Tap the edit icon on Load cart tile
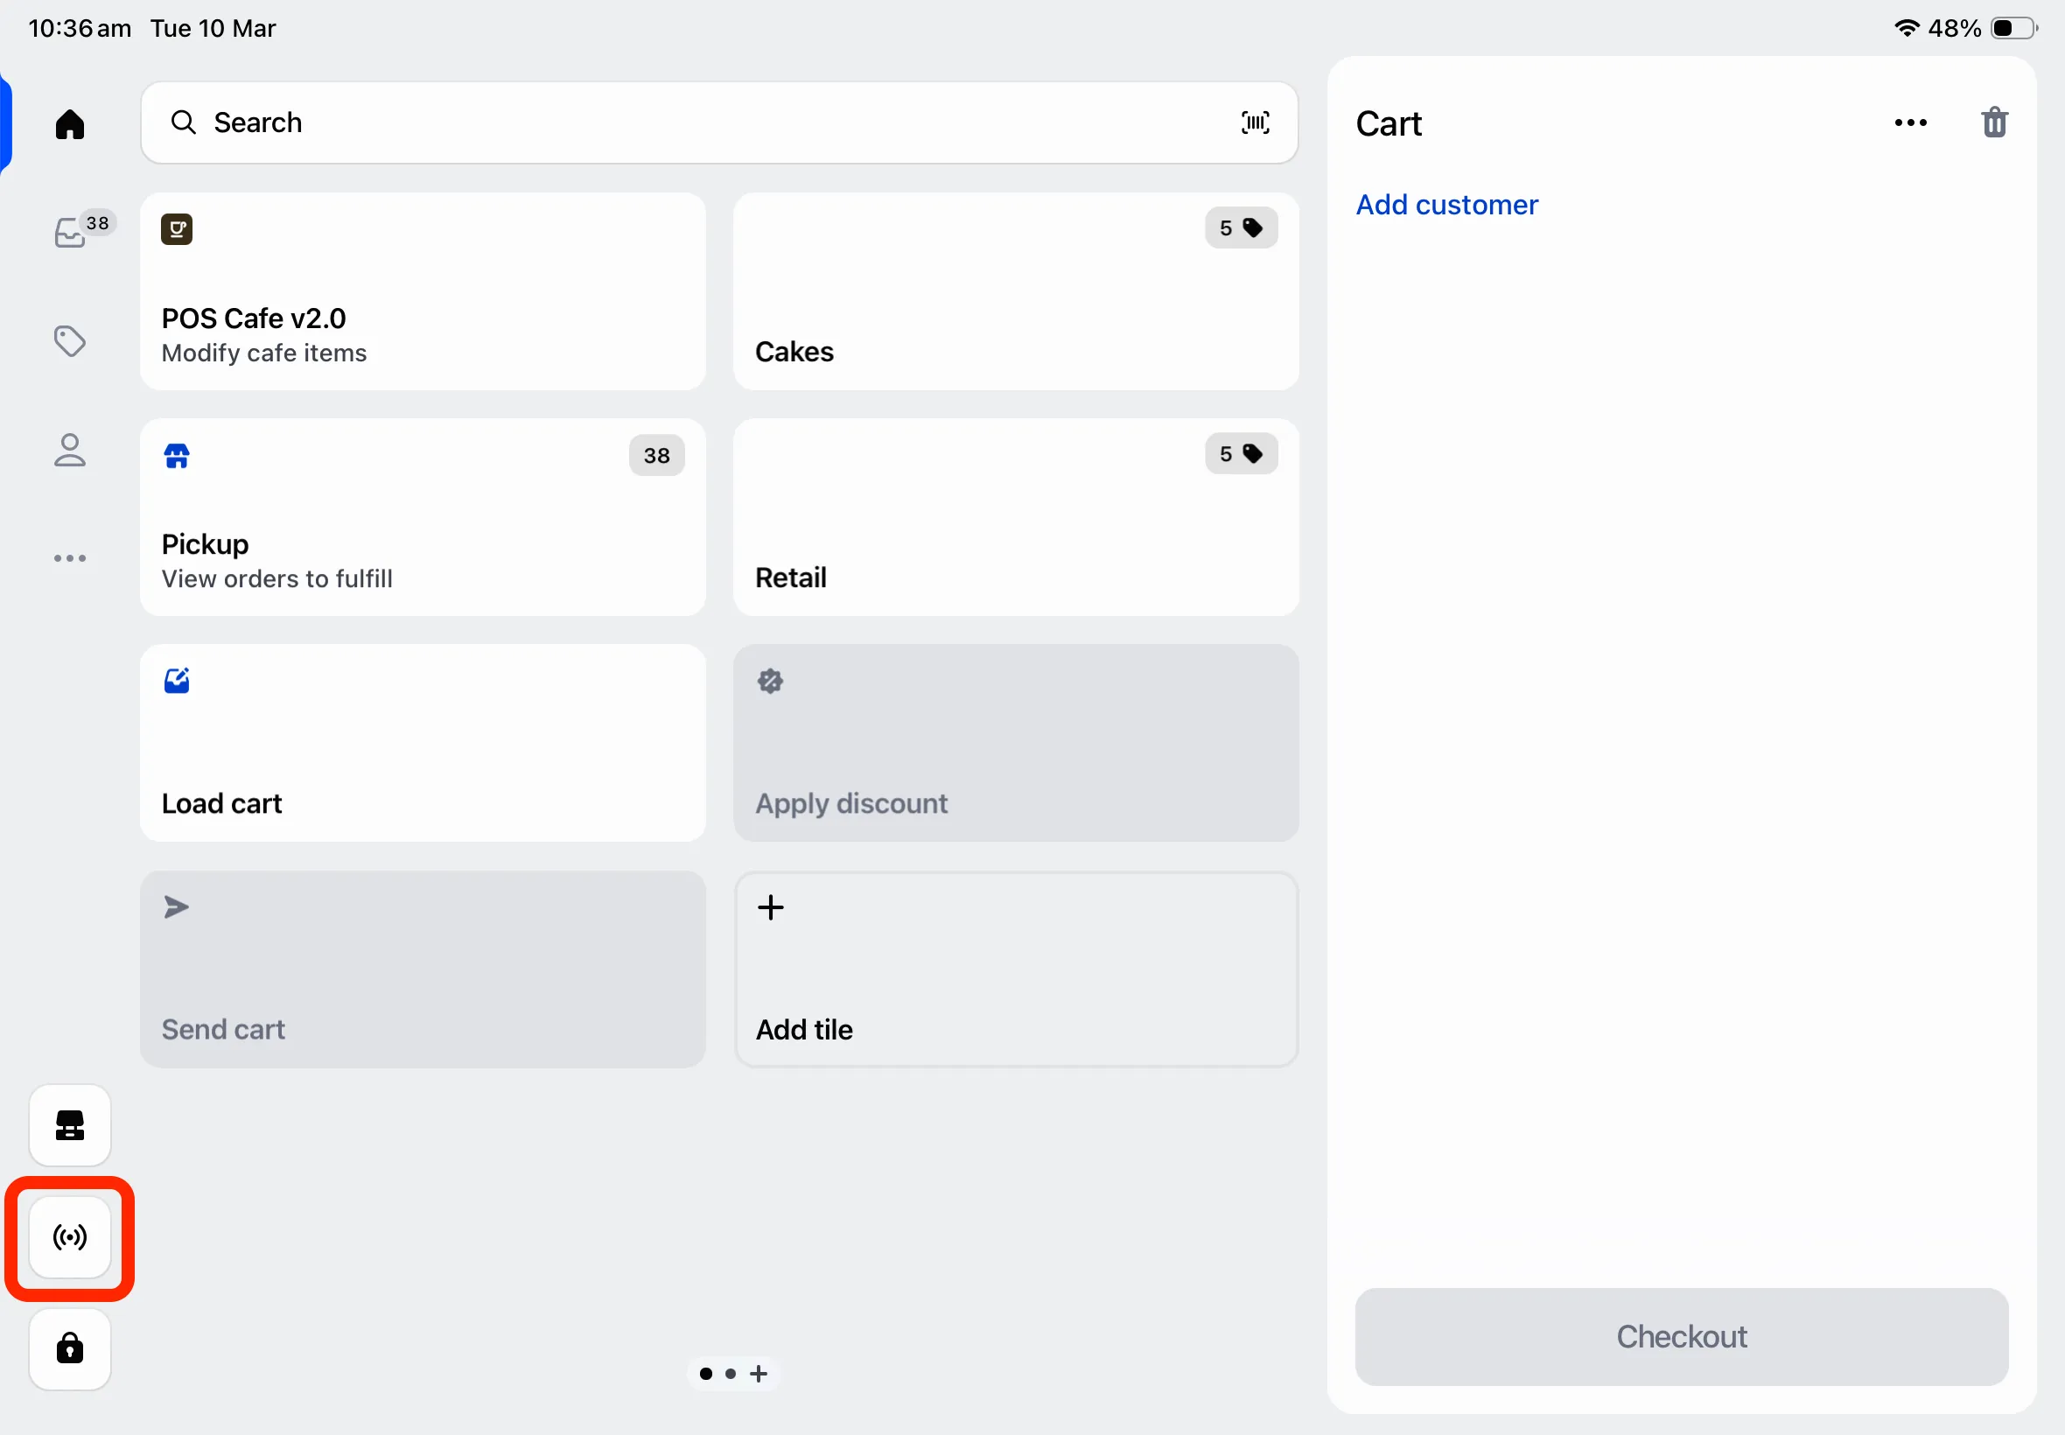The image size is (2065, 1435). pos(176,681)
